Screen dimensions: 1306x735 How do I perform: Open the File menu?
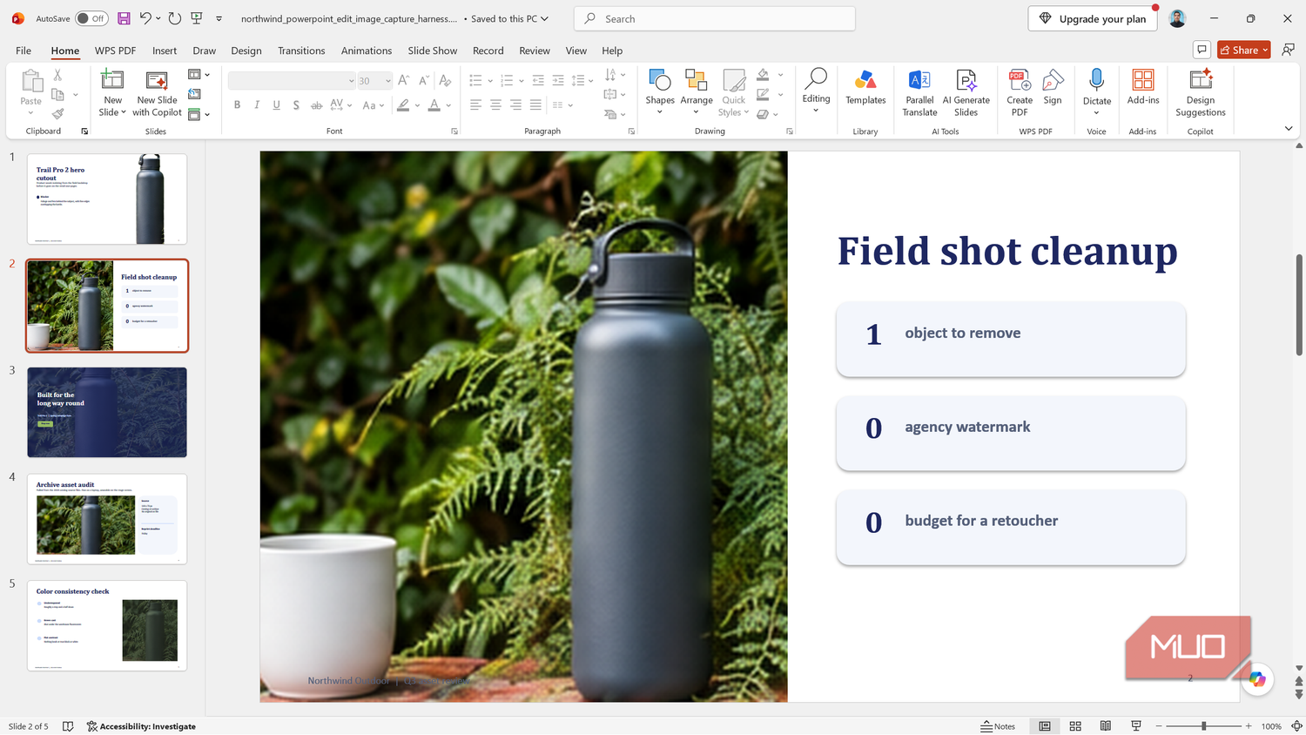pyautogui.click(x=24, y=51)
